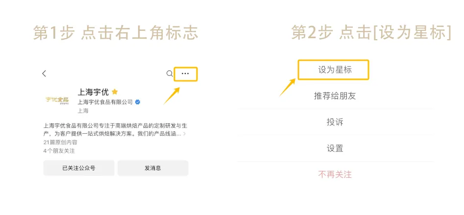Tap the back arrow icon
The height and width of the screenshot is (215, 464).
tap(44, 73)
